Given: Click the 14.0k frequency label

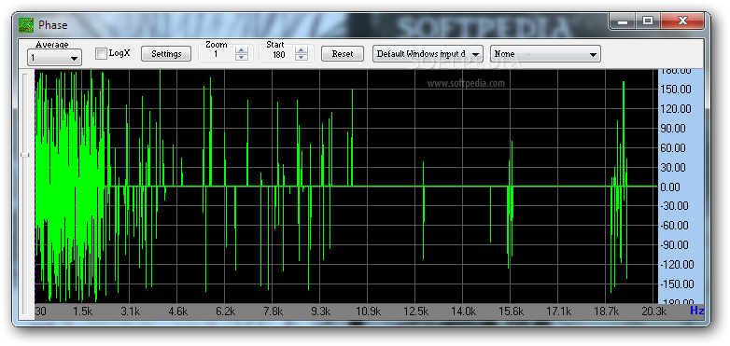Looking at the screenshot, I should tap(463, 311).
